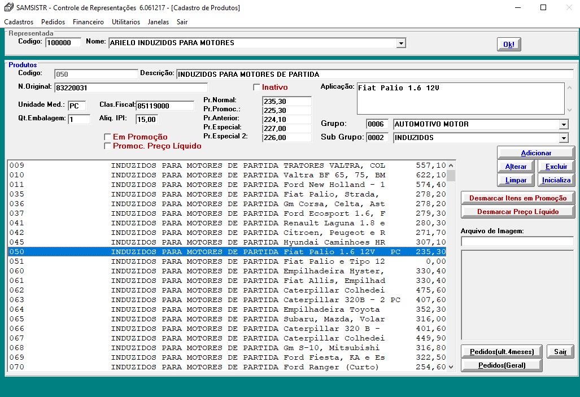The image size is (580, 397).
Task: Select product row 045 Hyundai Caminhoes HR
Action: point(227,242)
